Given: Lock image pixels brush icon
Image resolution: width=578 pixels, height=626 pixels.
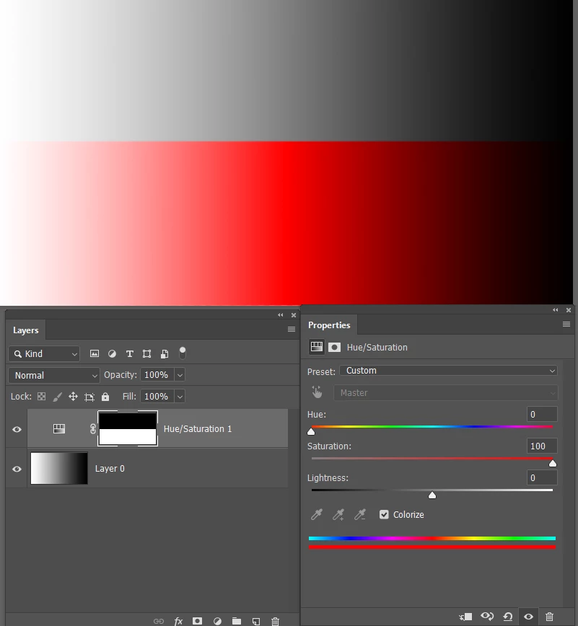Looking at the screenshot, I should [58, 397].
